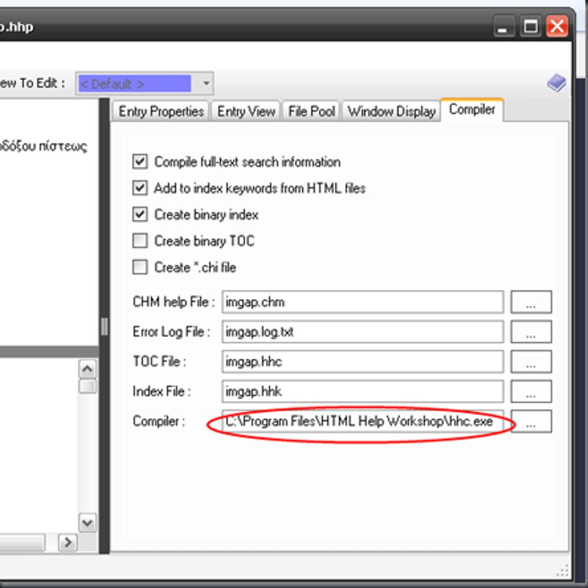Viewport: 588px width, 588px height.
Task: Browse for the TOC file
Action: (x=531, y=362)
